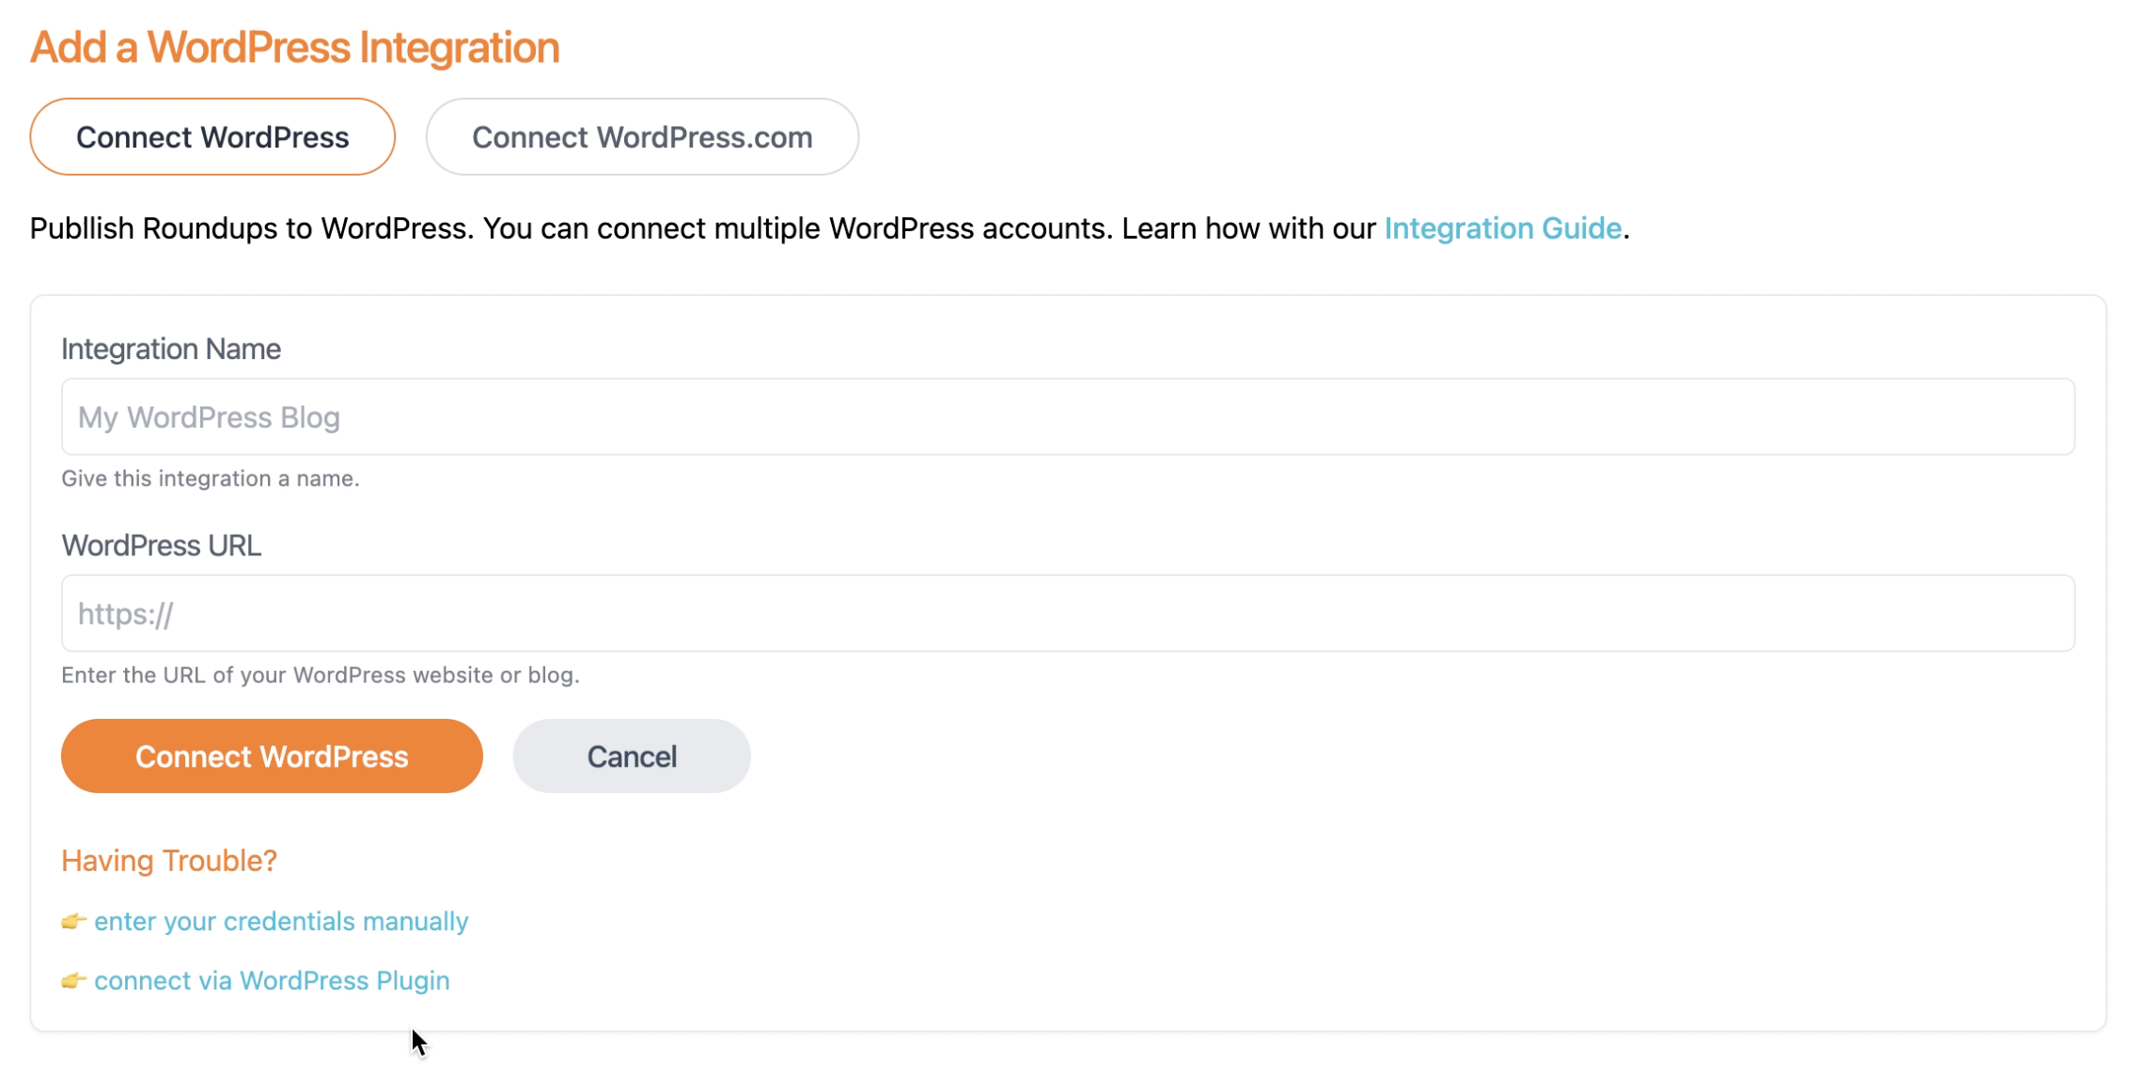Screen dimensions: 2147x1076
Task: Toggle the Connect WordPress.com option
Action: click(x=642, y=136)
